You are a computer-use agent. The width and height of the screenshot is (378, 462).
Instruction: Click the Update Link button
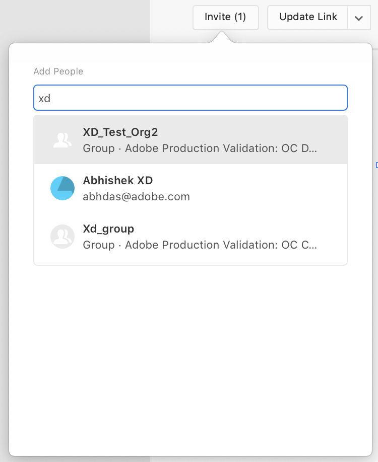(x=308, y=18)
